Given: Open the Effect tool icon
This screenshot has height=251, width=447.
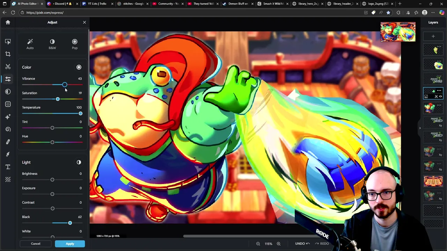Looking at the screenshot, I should click(8, 104).
